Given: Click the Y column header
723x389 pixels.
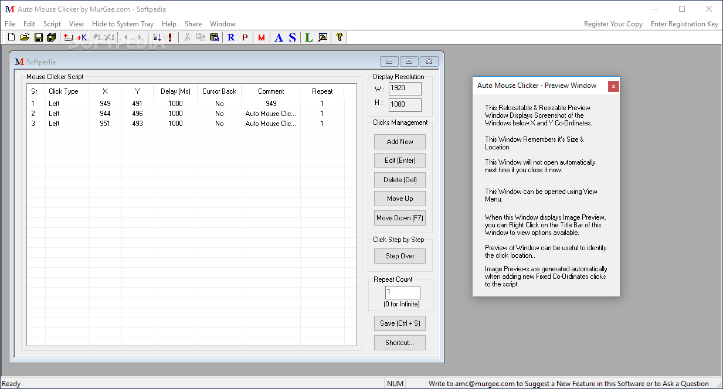Looking at the screenshot, I should pyautogui.click(x=137, y=91).
